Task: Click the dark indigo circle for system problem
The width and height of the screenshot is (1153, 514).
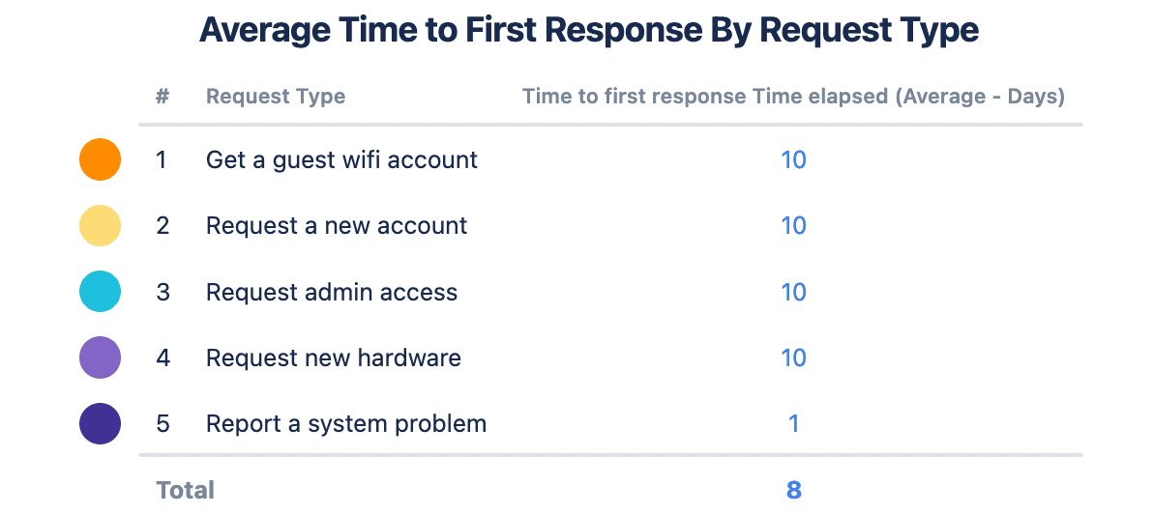Action: (x=100, y=423)
